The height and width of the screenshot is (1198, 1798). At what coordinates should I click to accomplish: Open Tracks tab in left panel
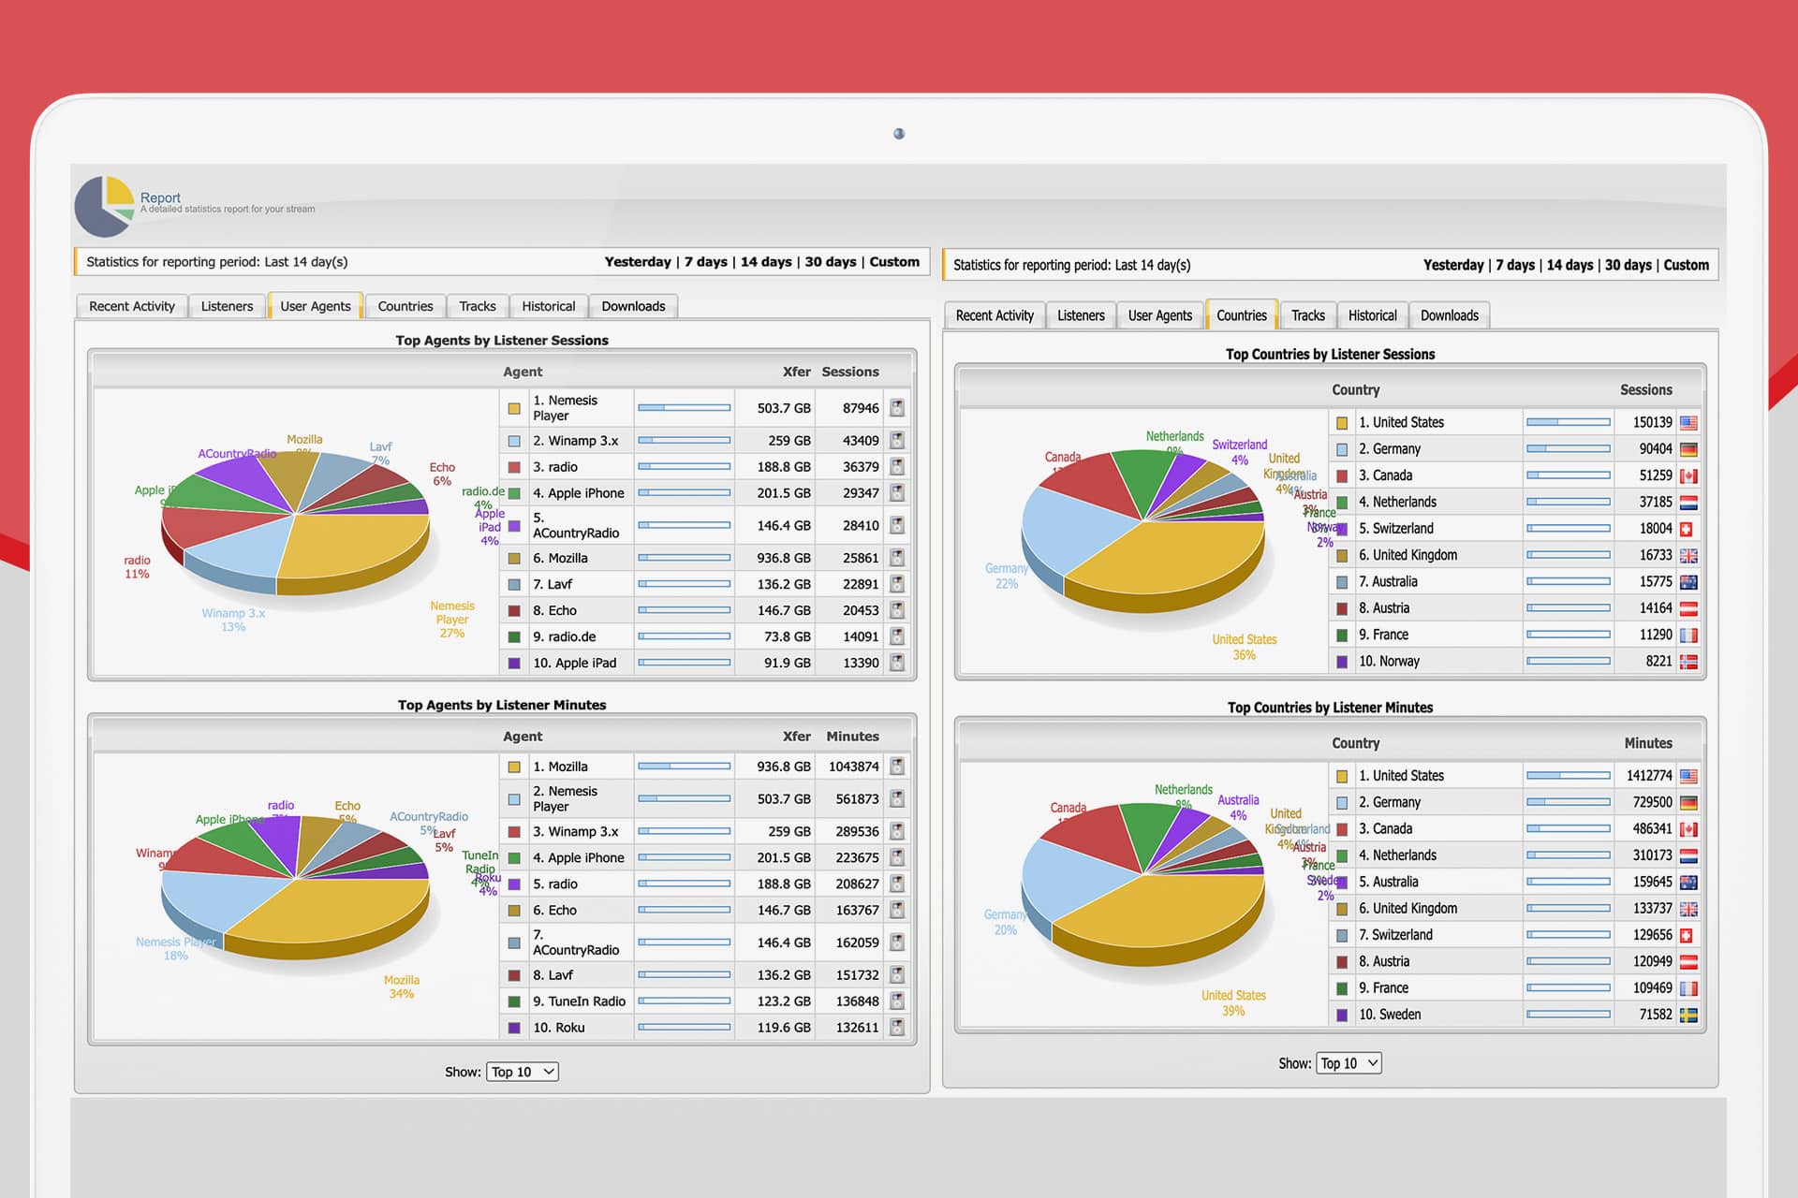[478, 306]
